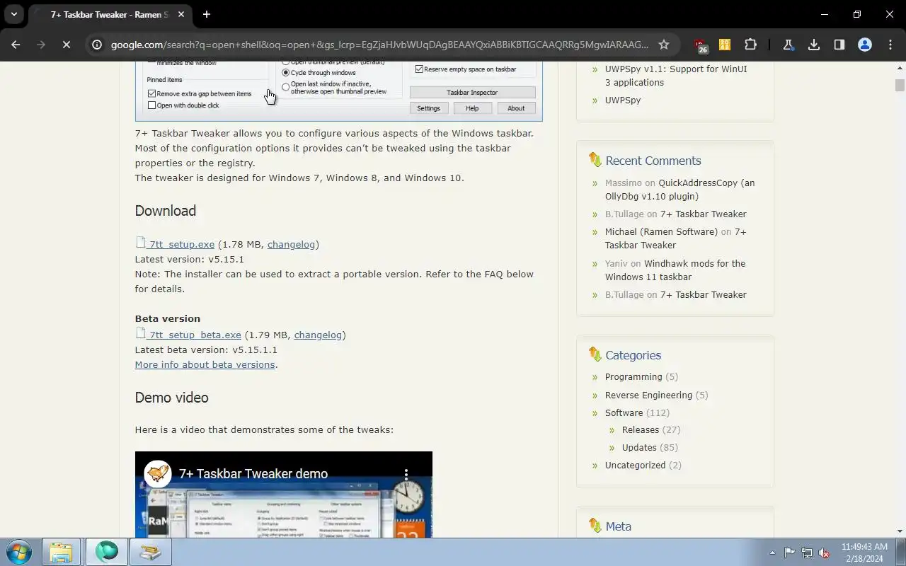The width and height of the screenshot is (906, 566).
Task: Open the 7+ Taskbar Tweaker demo video title
Action: (253, 473)
